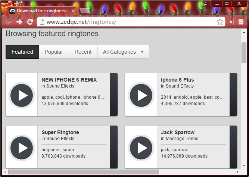Click the dark side strip on Iphone 6 Plus card
The width and height of the screenshot is (249, 177).
[233, 94]
